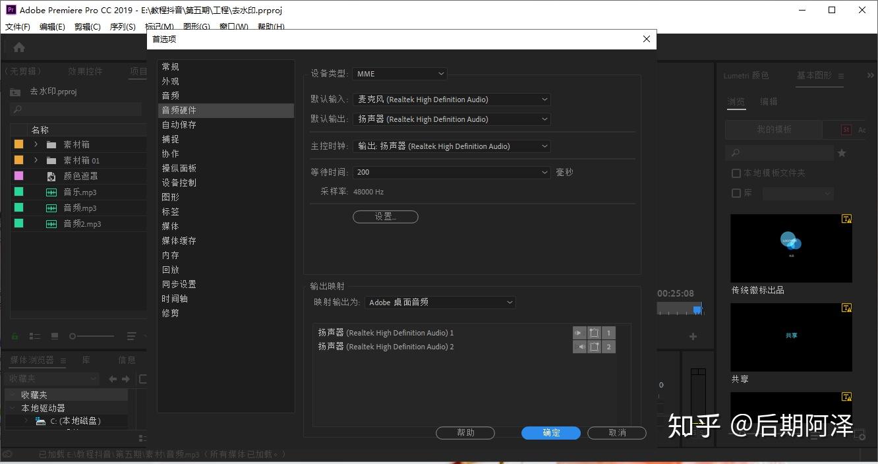Click the C: local disk drive icon
This screenshot has width=878, height=464.
click(41, 420)
